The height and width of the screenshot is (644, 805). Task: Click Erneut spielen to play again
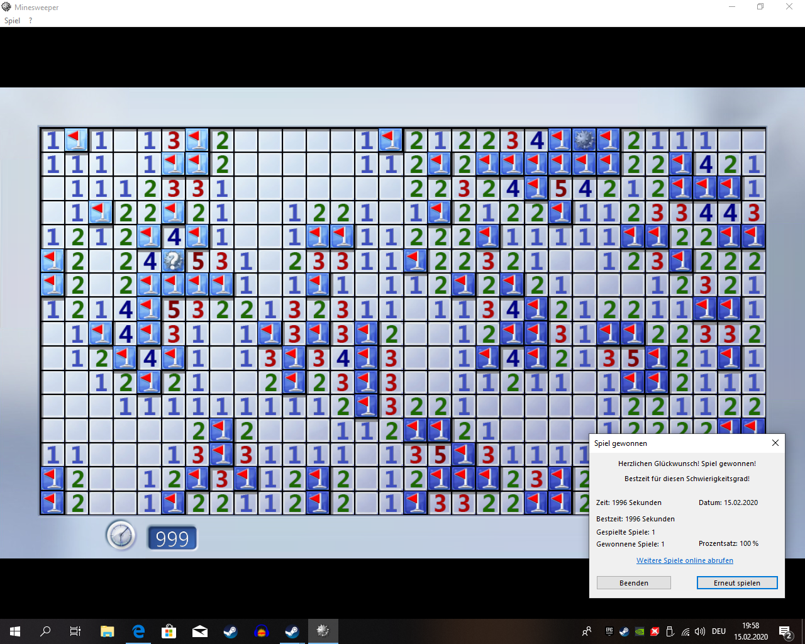coord(737,583)
